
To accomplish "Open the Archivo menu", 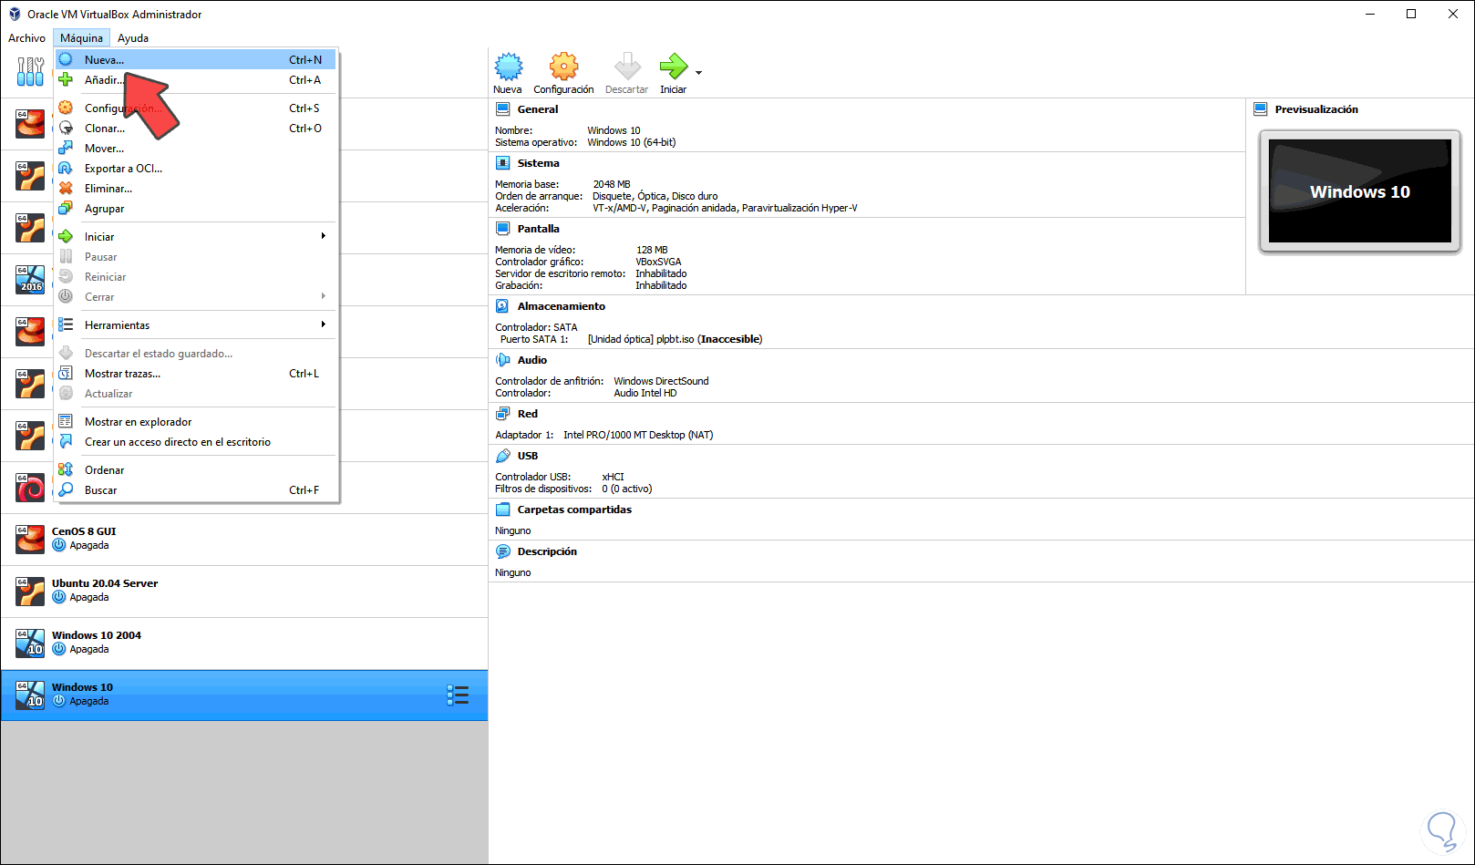I will coord(26,38).
